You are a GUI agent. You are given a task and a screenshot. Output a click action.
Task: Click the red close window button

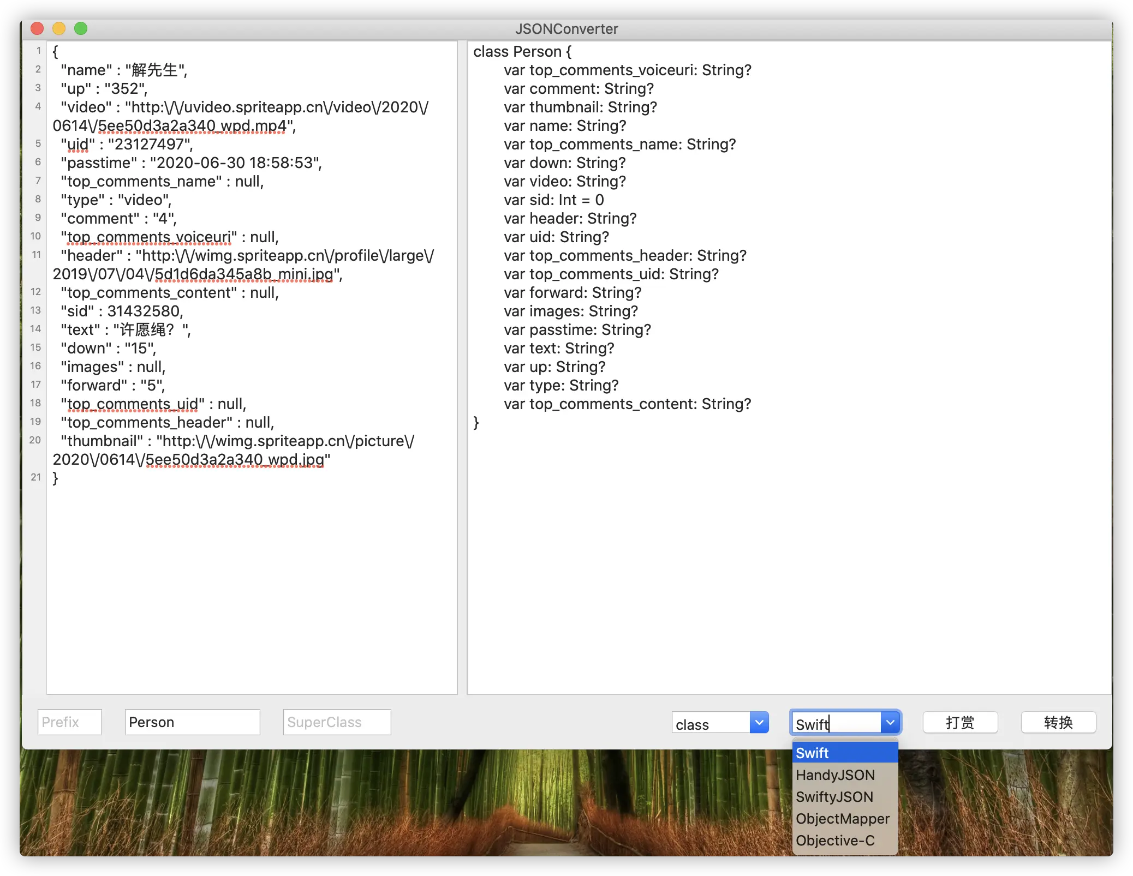point(37,28)
